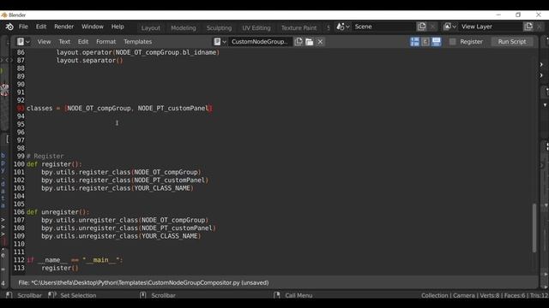Click line 109 unregister_class(YOUR_CLASS_NAME)

pos(121,236)
